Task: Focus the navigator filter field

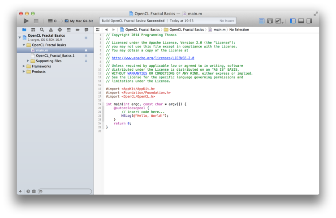Action: click(x=65, y=191)
